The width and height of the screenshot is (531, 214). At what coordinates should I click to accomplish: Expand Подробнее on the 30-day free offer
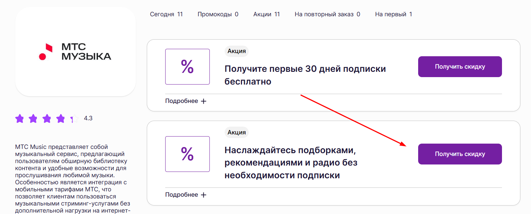point(181,100)
